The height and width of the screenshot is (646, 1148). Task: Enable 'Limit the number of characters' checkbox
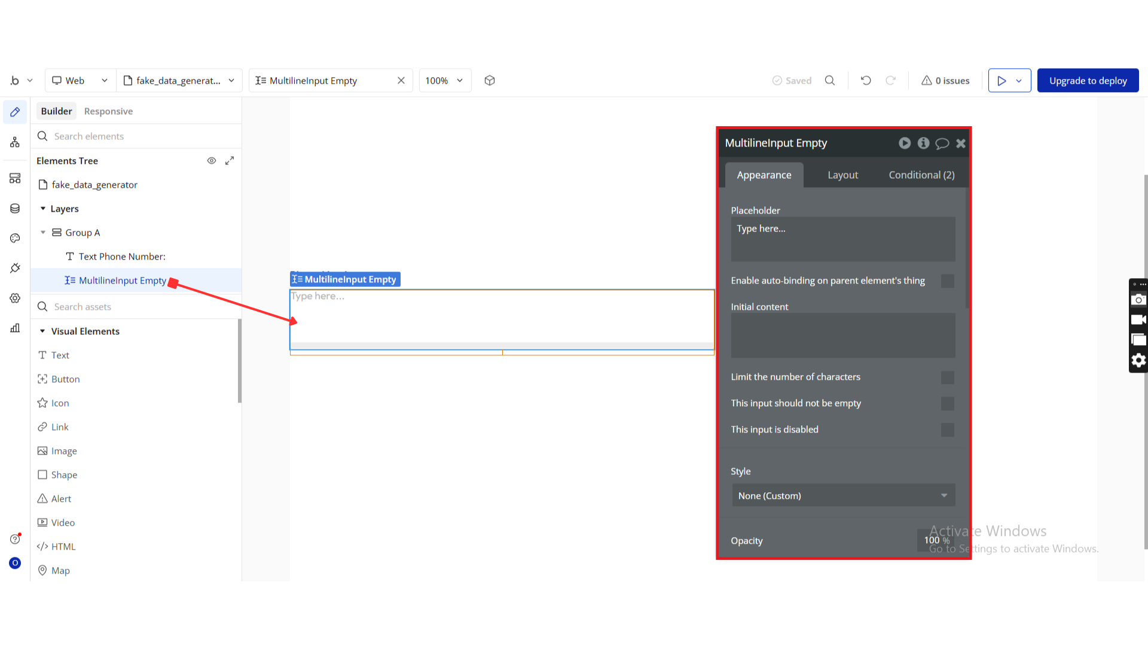pyautogui.click(x=947, y=377)
